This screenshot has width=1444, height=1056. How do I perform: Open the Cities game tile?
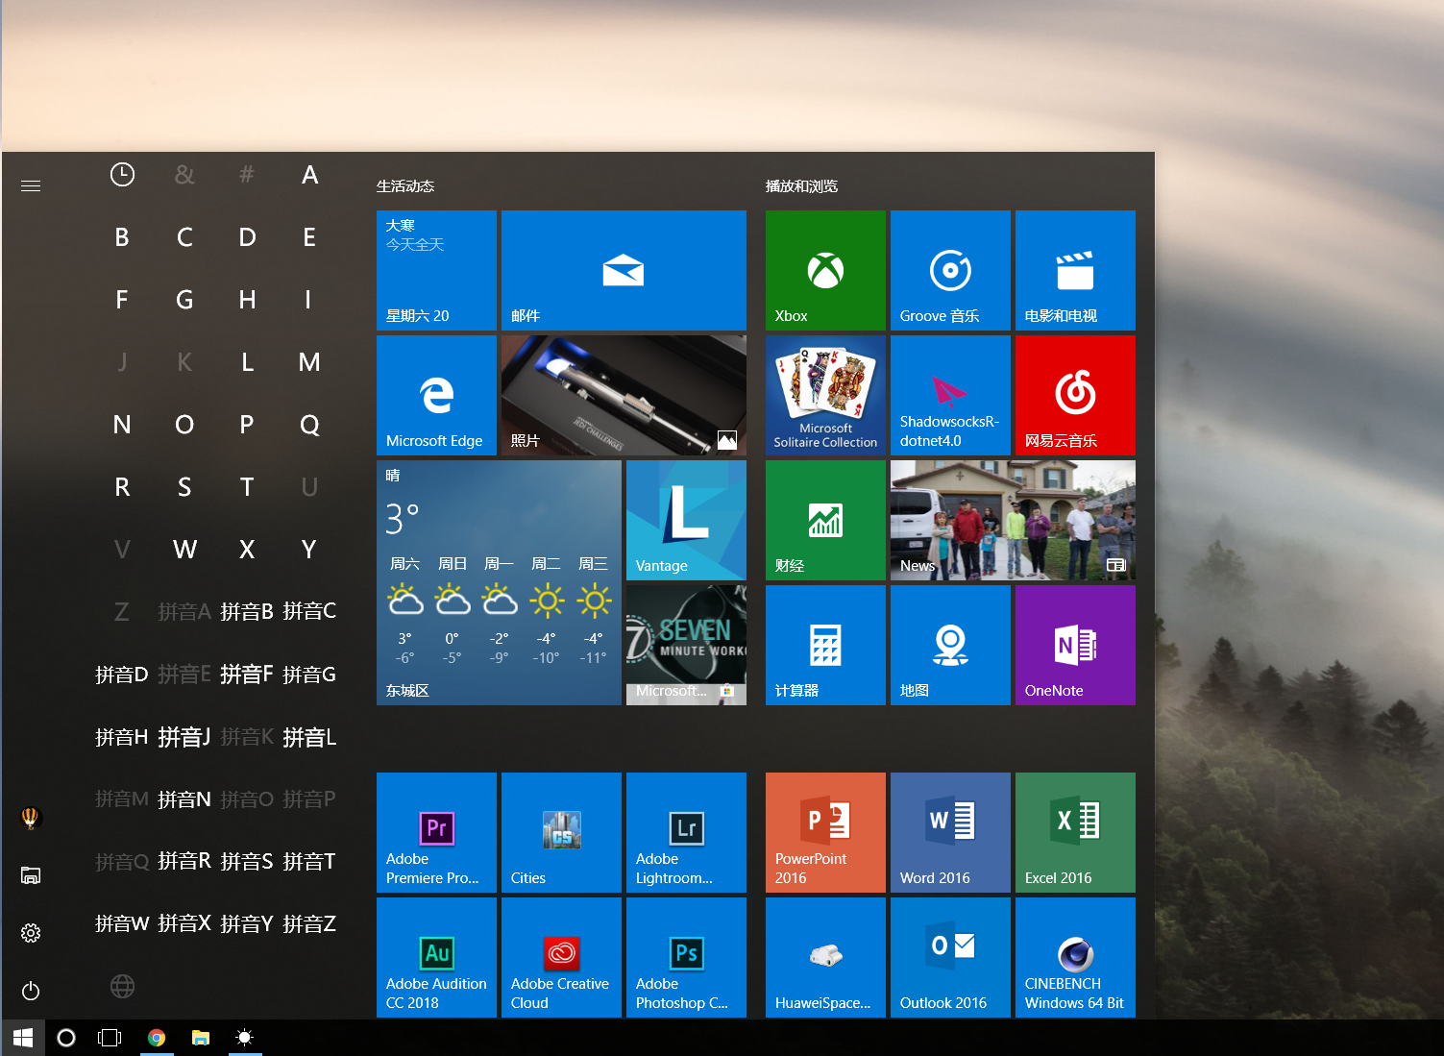[561, 832]
